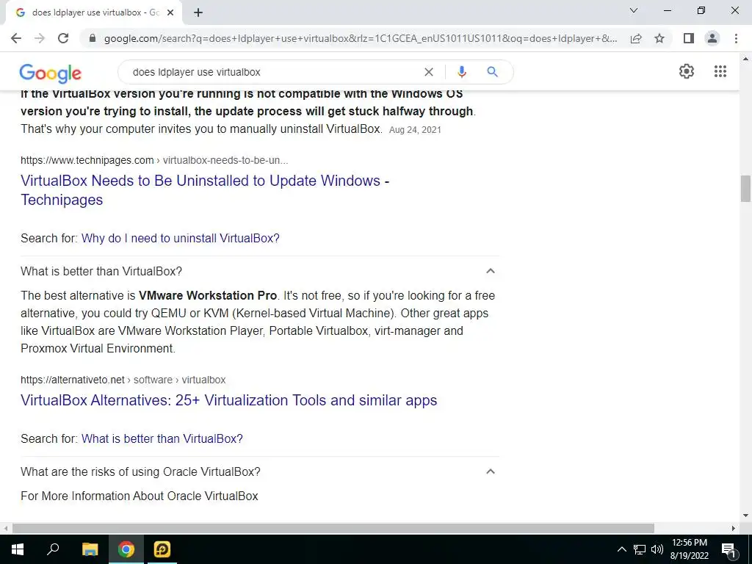This screenshot has width=752, height=564.
Task: Open the network status tray icon
Action: (640, 549)
